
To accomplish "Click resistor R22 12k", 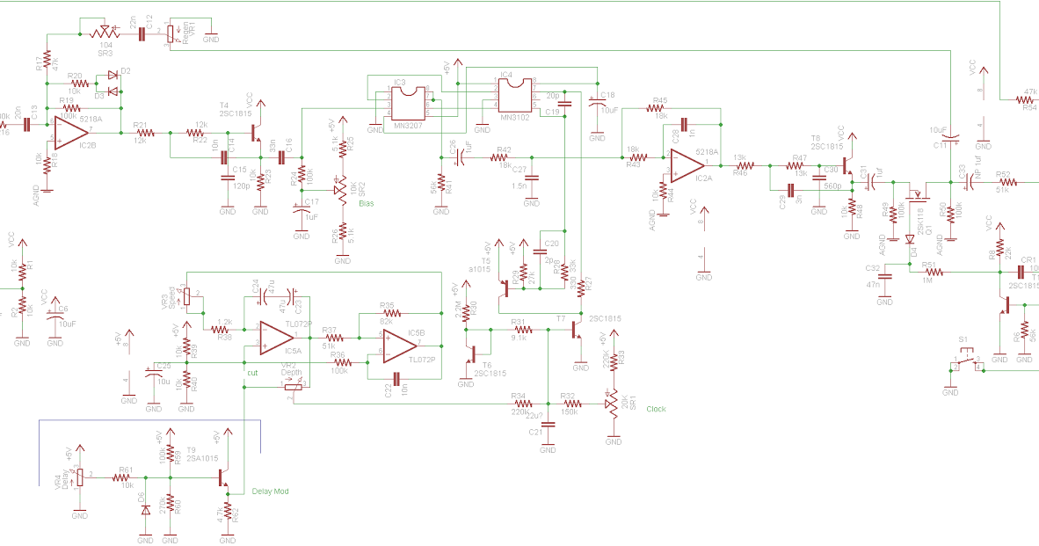I will (200, 133).
